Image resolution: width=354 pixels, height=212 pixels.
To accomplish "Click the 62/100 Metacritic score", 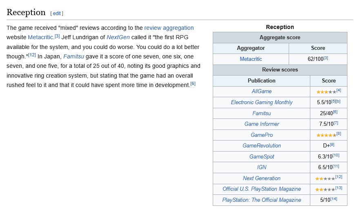I will (x=315, y=59).
